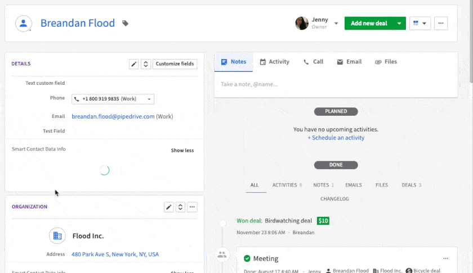Click the reorder arrows icon in Details
The height and width of the screenshot is (273, 473).
146,64
